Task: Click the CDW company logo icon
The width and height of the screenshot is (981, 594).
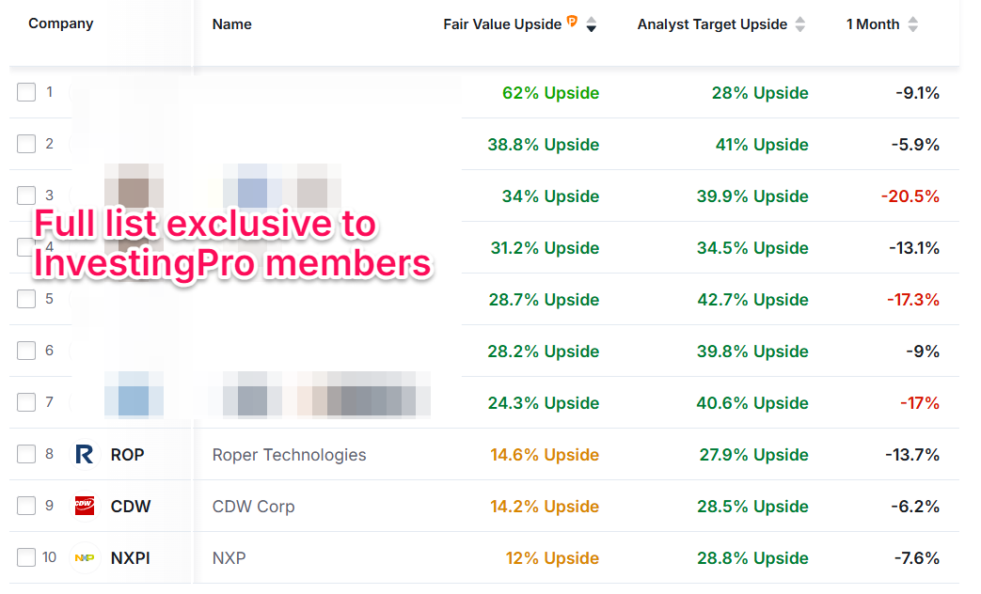Action: click(x=85, y=507)
